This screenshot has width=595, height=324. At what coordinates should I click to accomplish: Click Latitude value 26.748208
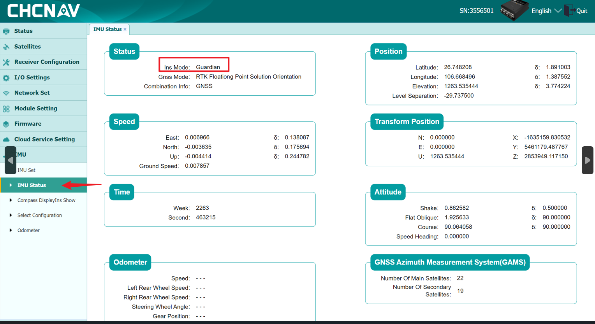pyautogui.click(x=458, y=67)
